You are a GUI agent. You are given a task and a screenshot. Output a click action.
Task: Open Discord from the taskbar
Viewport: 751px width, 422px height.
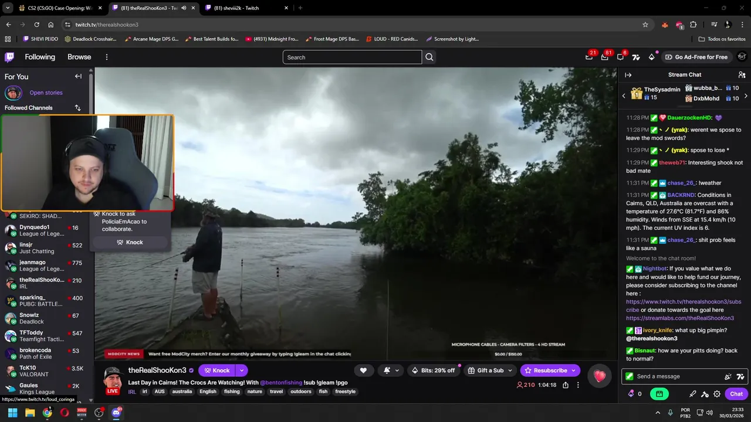(x=116, y=413)
